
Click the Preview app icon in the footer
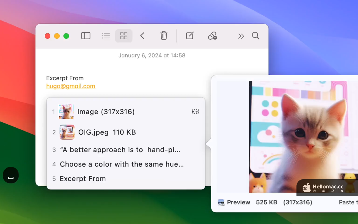[221, 202]
